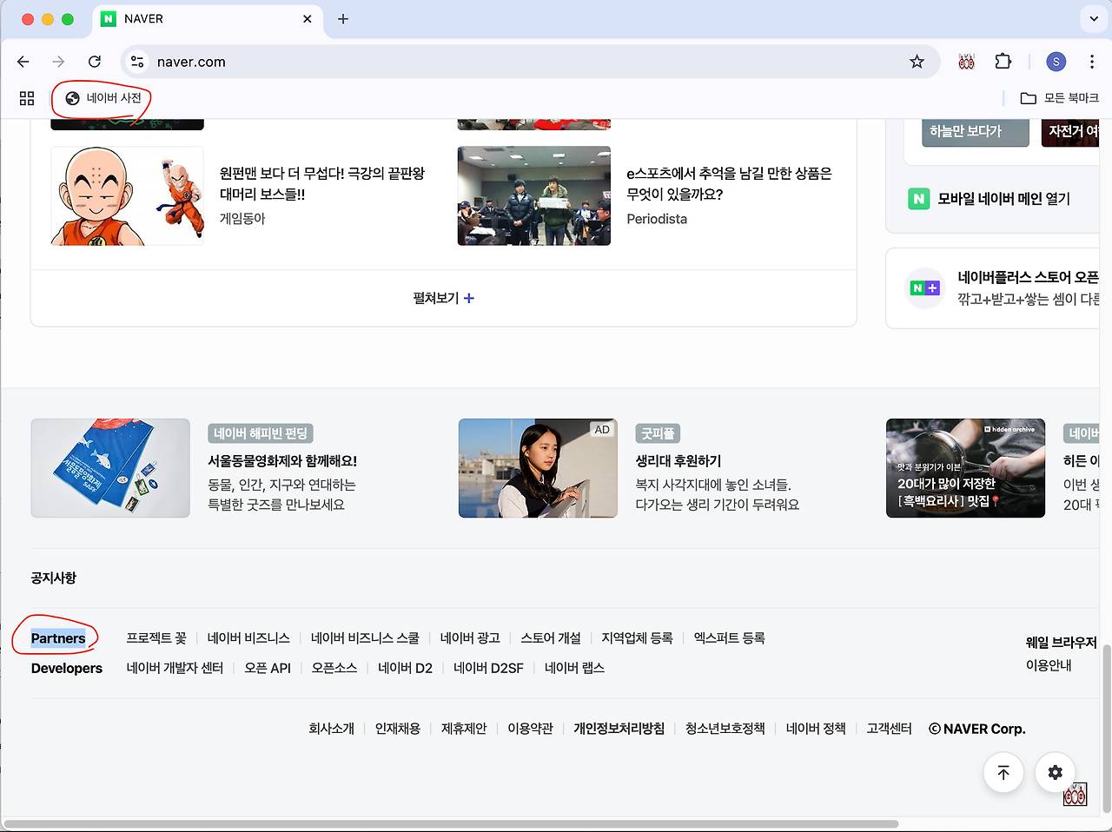Click the 개인정보처리방침 footer link
The image size is (1112, 832).
pyautogui.click(x=619, y=729)
